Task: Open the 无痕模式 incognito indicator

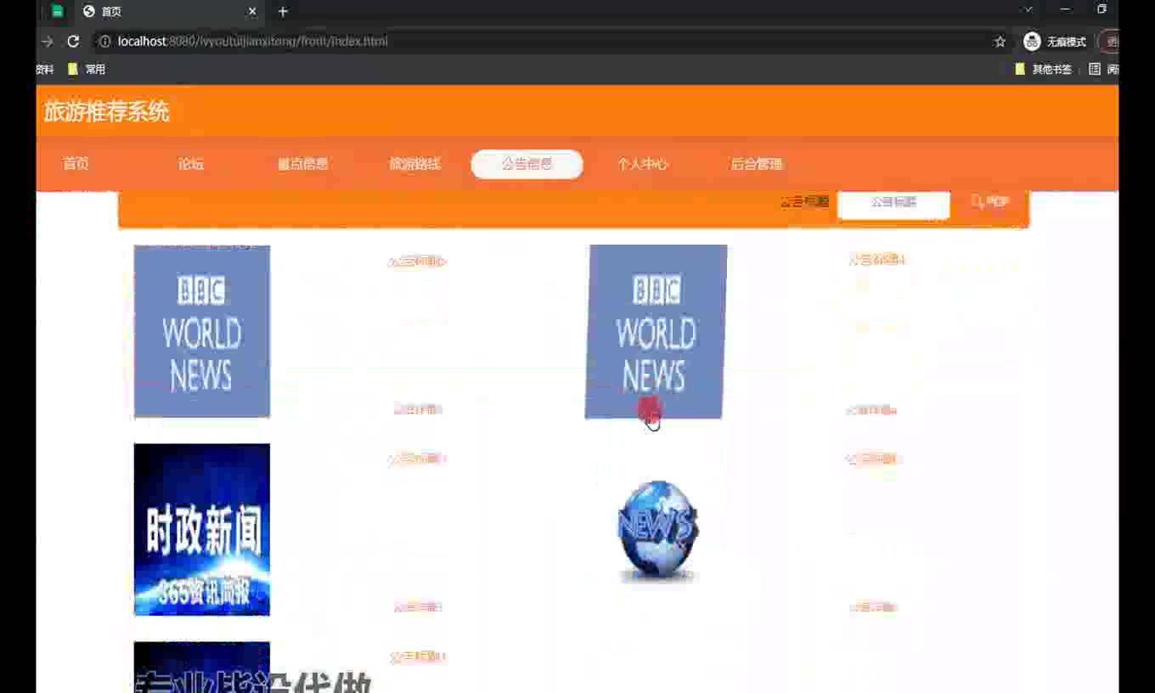Action: click(1055, 42)
